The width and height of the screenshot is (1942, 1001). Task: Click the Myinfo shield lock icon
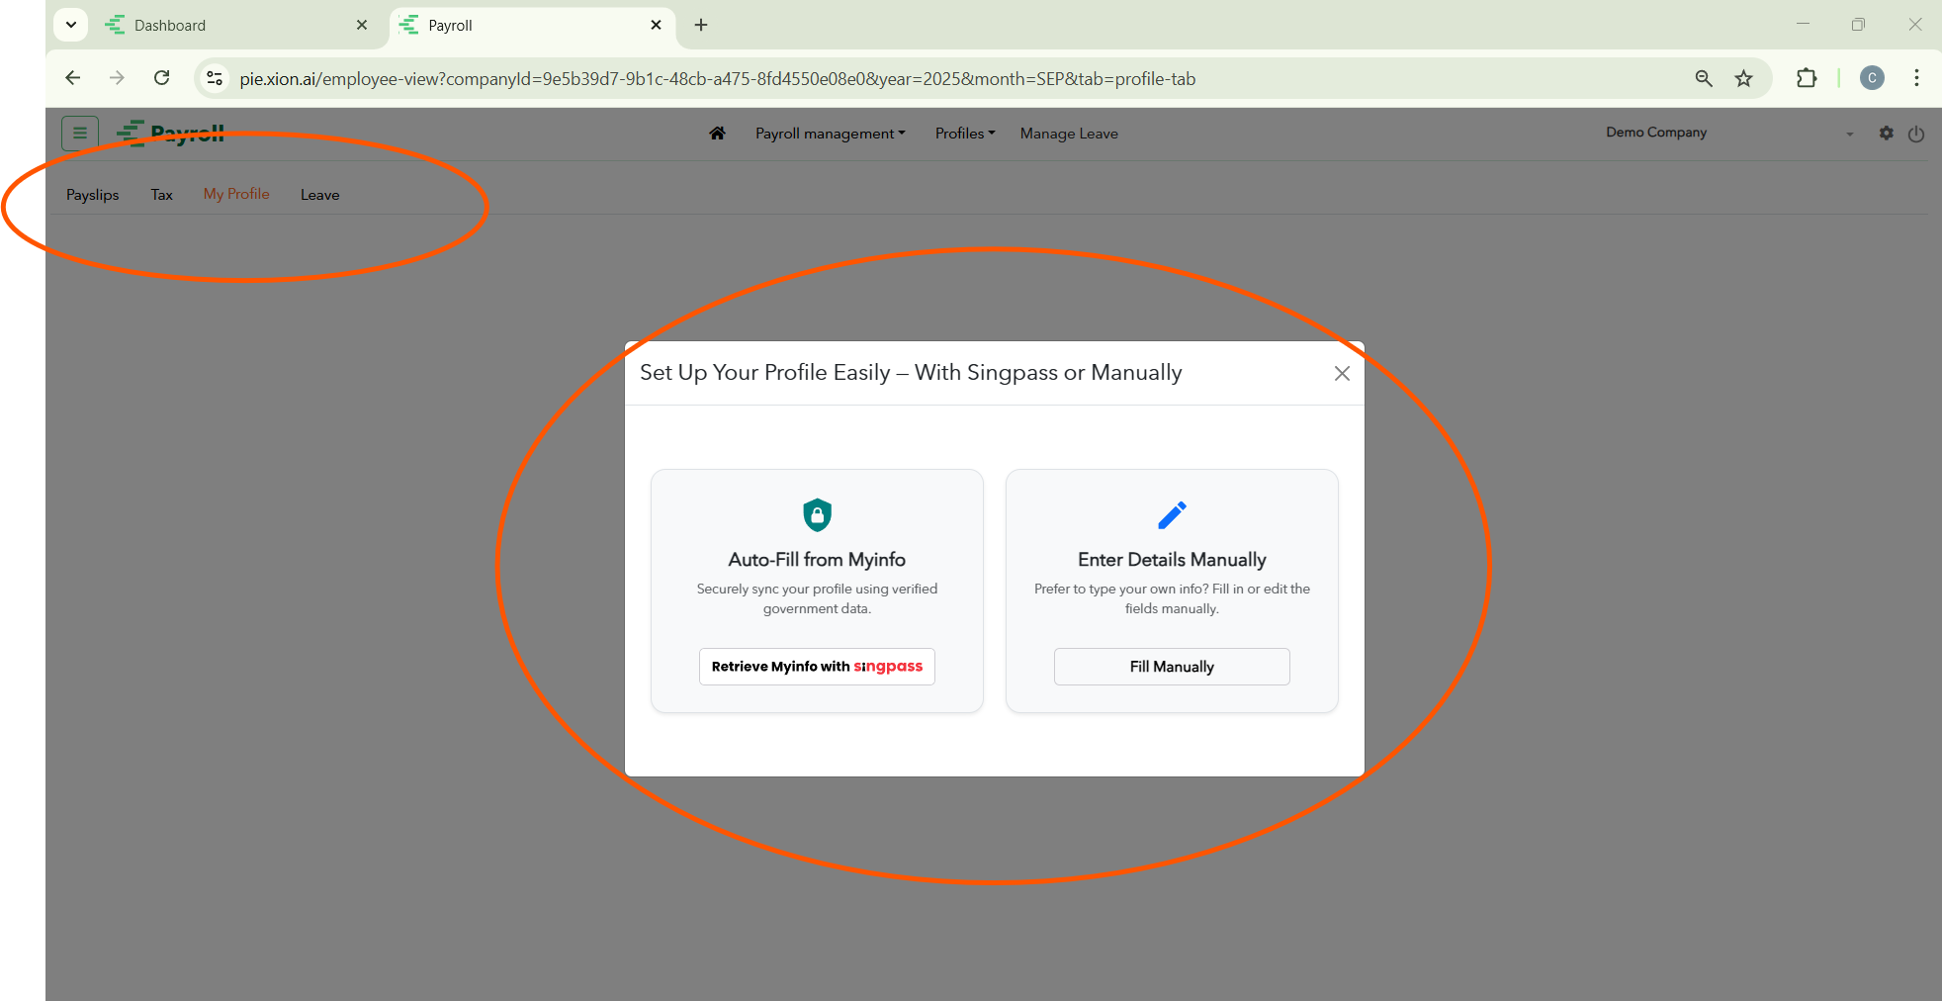tap(817, 514)
